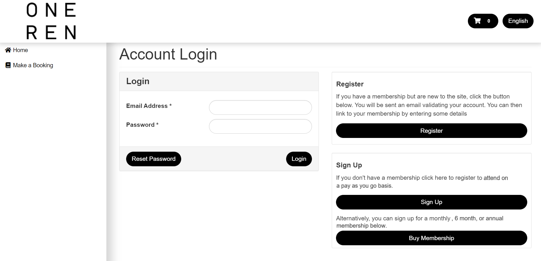Click the Make a Booking book icon
The image size is (541, 261).
point(8,65)
